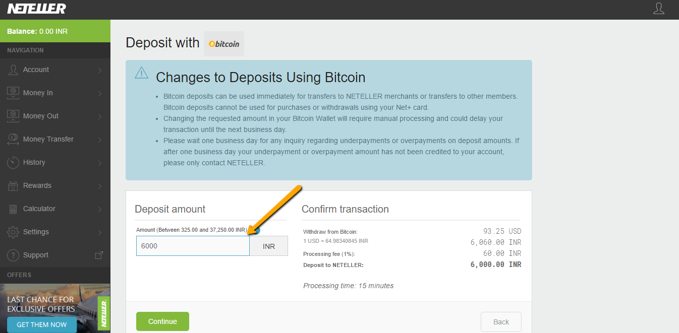This screenshot has width=679, height=333.
Task: Click the Calculator icon in sidebar
Action: (13, 209)
